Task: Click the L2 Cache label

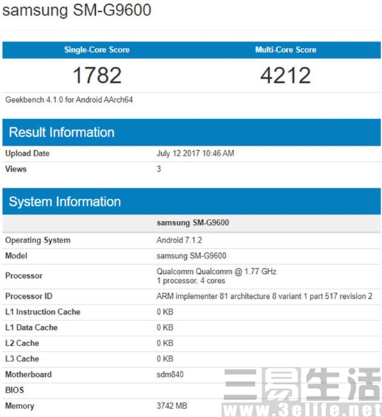Action: pos(22,343)
